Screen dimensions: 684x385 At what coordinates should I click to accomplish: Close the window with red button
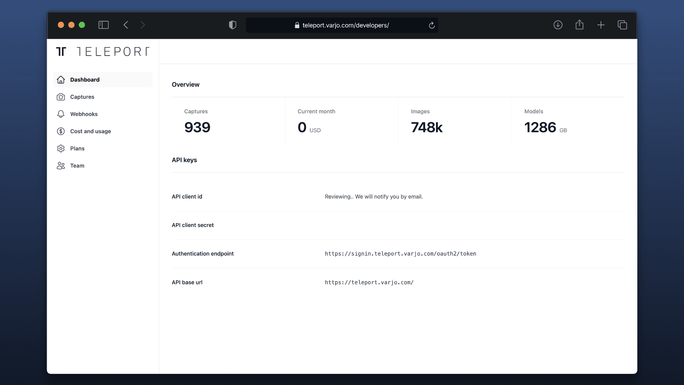pyautogui.click(x=61, y=25)
